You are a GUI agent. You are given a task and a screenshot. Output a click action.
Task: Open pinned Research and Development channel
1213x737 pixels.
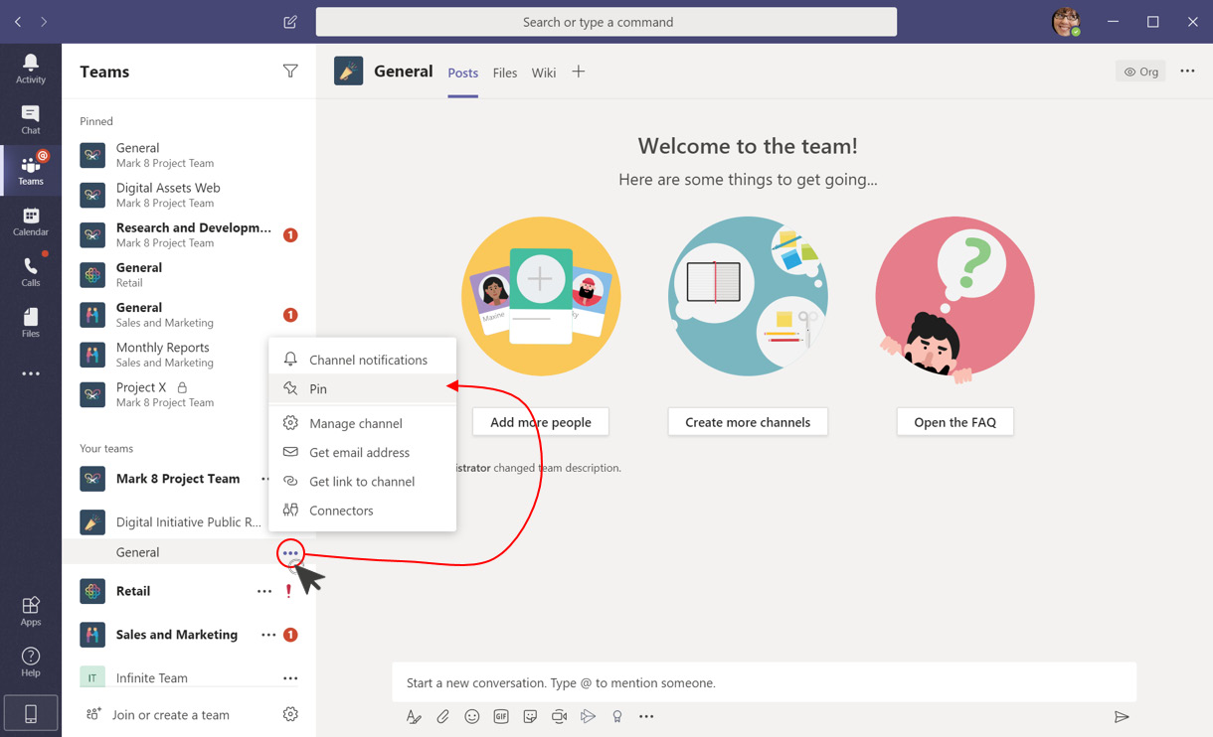pyautogui.click(x=189, y=234)
